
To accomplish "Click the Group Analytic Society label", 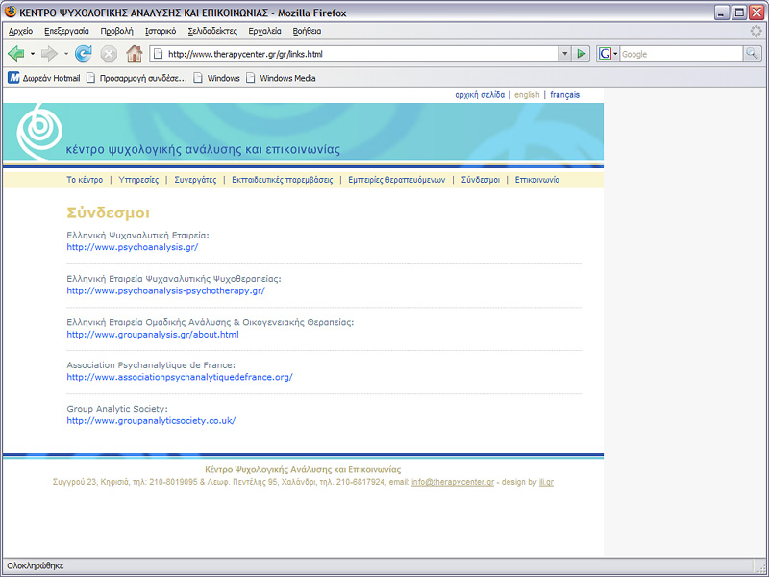I will (117, 409).
